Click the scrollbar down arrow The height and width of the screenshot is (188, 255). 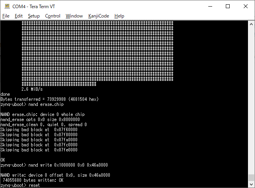coord(251,184)
